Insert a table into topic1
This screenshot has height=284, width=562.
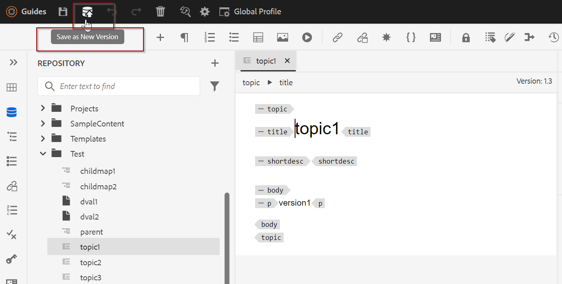[258, 37]
